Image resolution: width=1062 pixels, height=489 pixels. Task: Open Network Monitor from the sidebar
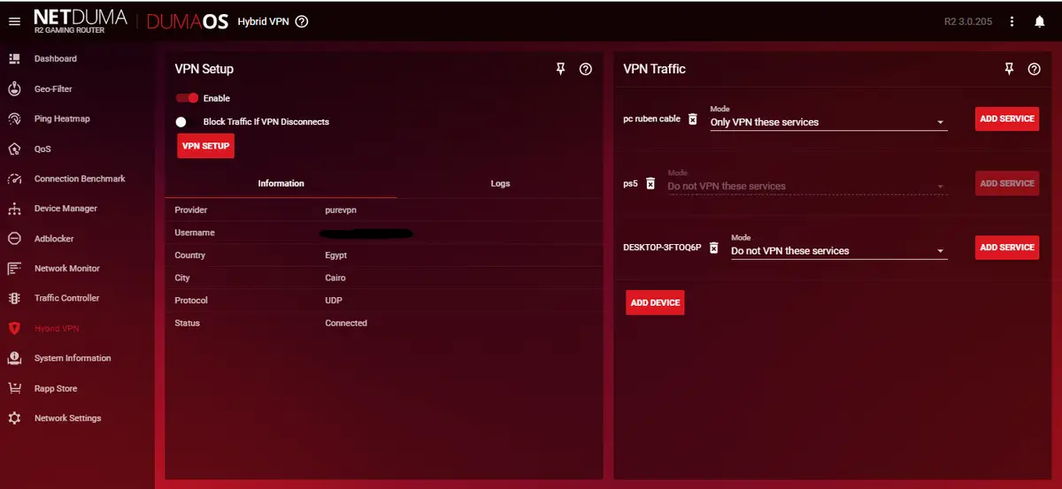click(x=66, y=268)
